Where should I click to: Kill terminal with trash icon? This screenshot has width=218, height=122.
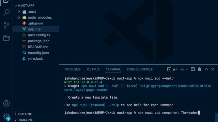(x=200, y=69)
